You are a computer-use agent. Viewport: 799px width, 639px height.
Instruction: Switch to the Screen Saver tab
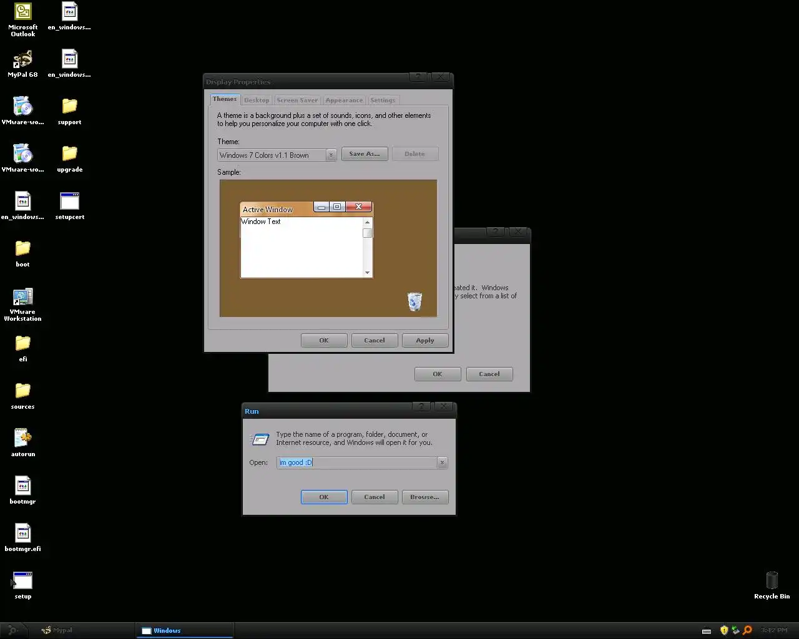pyautogui.click(x=297, y=100)
